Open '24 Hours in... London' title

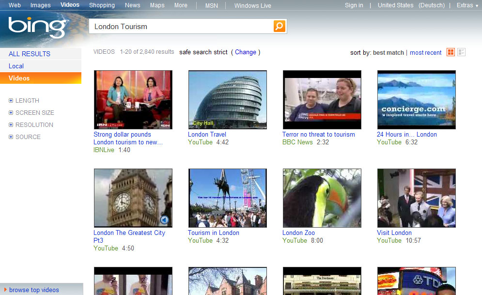pos(407,134)
